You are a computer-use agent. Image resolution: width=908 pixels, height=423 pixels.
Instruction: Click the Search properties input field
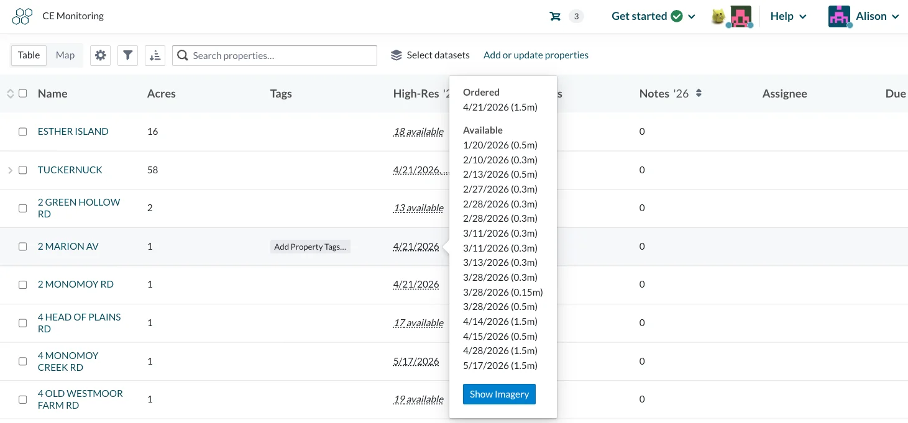click(x=275, y=55)
